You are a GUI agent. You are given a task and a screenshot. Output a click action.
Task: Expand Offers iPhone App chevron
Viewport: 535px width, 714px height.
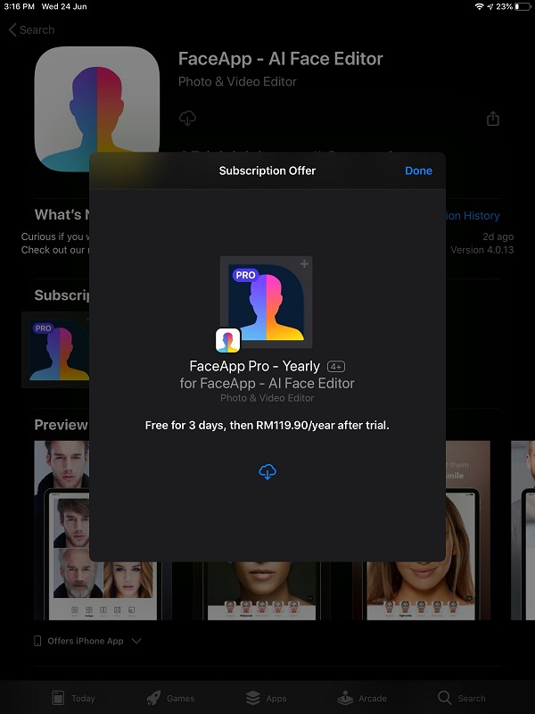click(x=136, y=641)
